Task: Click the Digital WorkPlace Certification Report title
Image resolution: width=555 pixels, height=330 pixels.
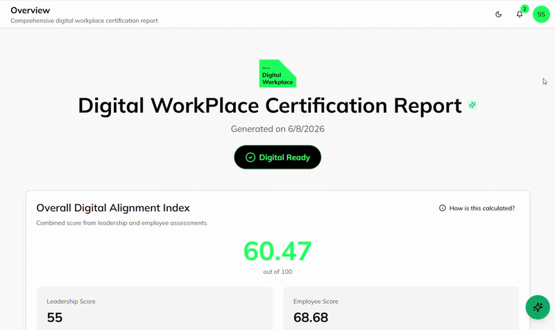Action: coord(270,106)
